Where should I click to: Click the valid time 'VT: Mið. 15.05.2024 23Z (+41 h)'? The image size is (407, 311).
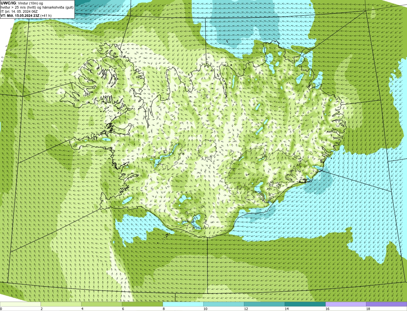pos(26,15)
